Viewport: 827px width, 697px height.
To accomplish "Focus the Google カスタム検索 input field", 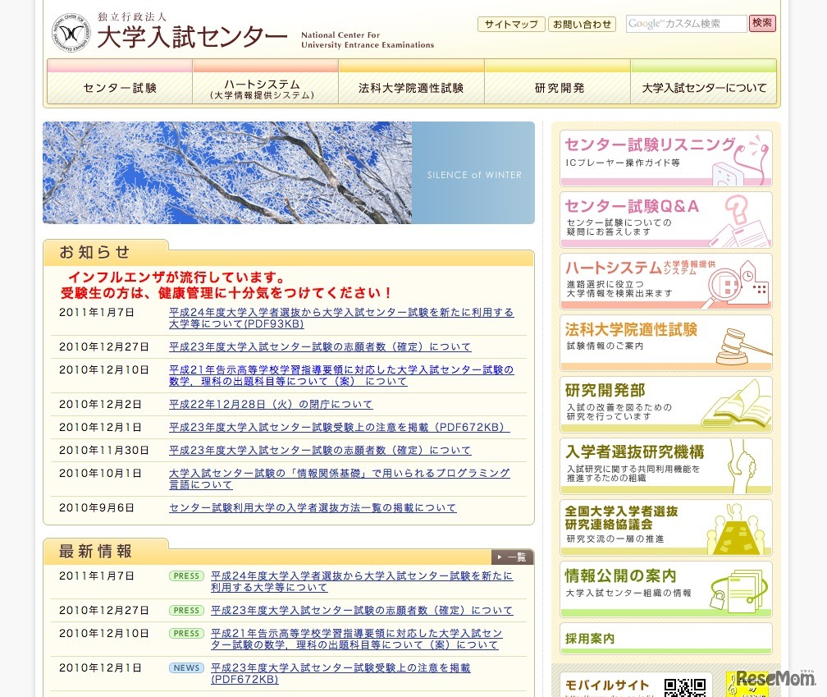I will [x=686, y=24].
